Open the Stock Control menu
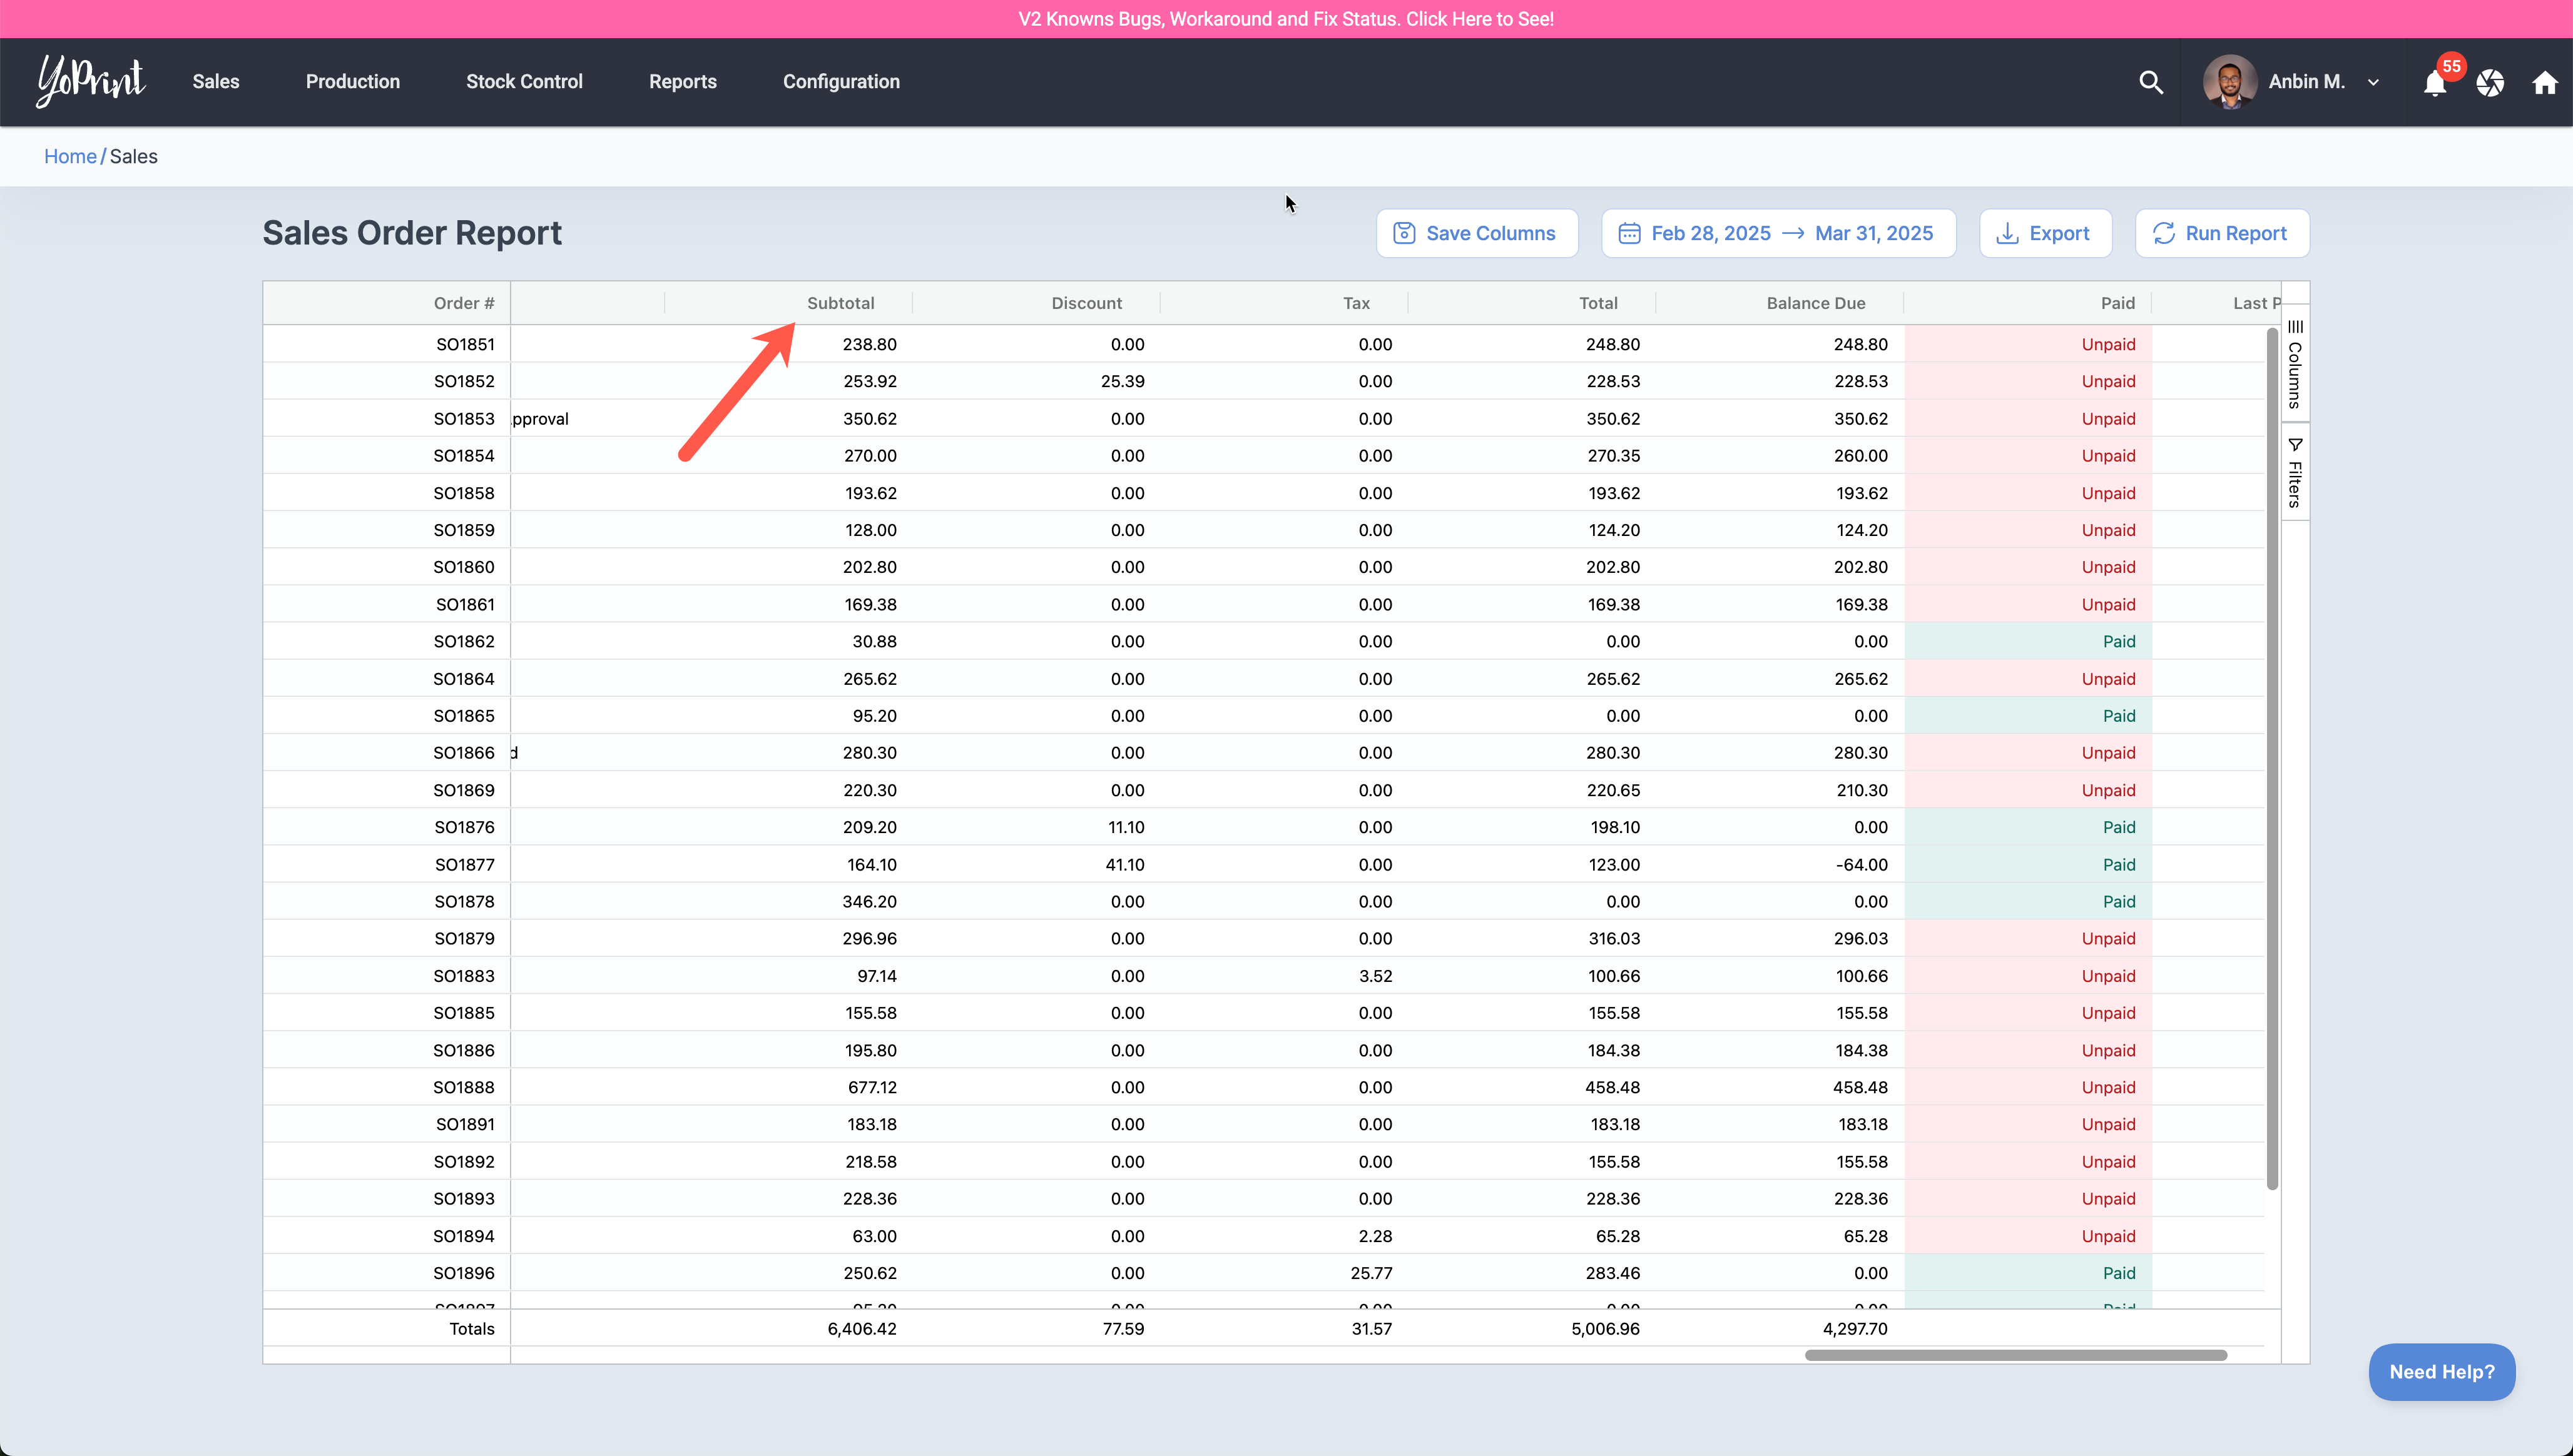 tap(523, 82)
